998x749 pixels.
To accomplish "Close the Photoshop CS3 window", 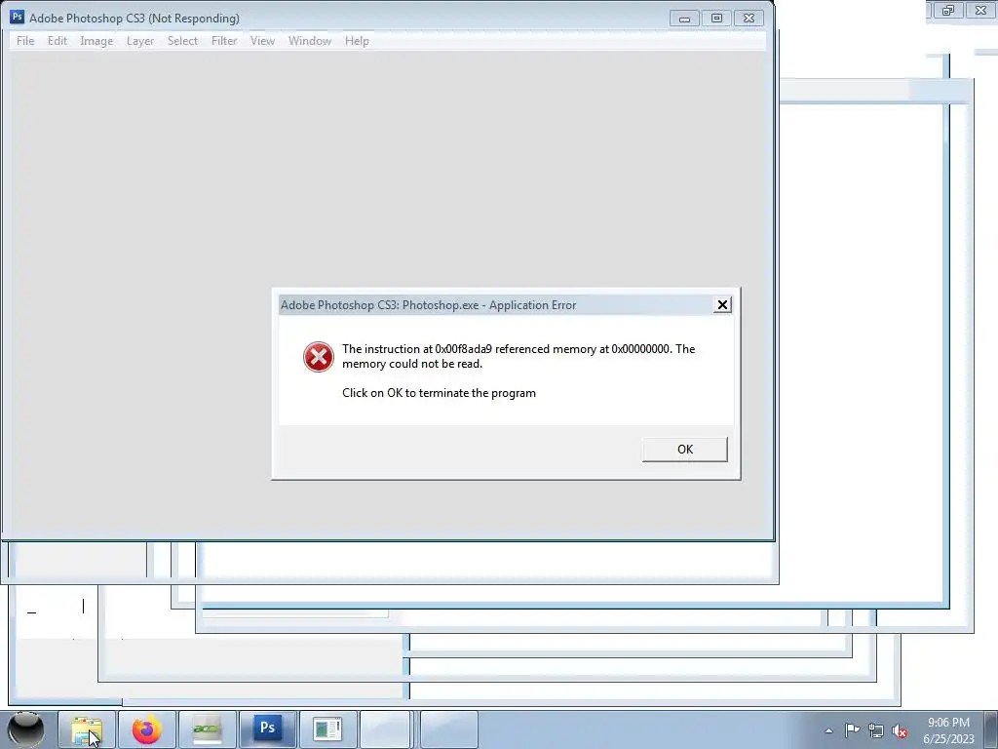I will [x=749, y=19].
